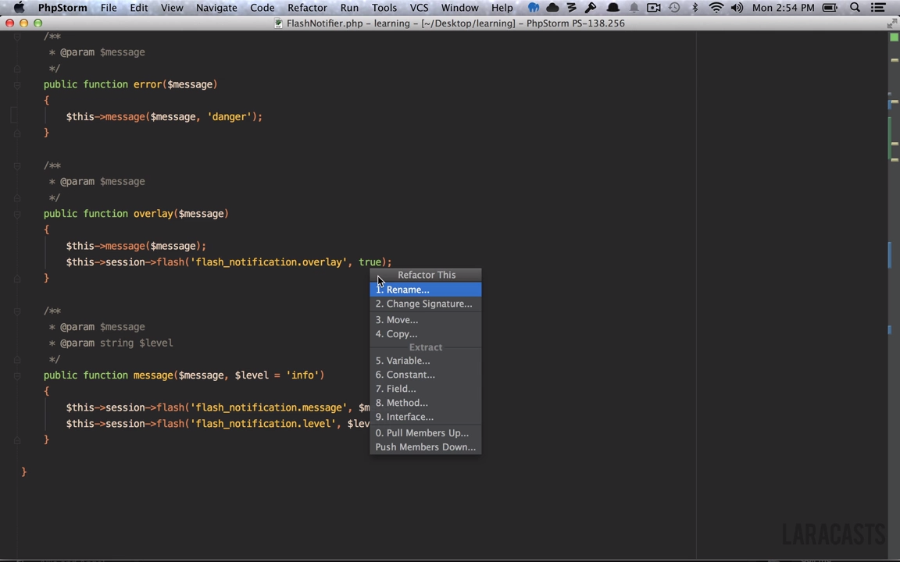Choose Extract Field... entry

(x=425, y=389)
